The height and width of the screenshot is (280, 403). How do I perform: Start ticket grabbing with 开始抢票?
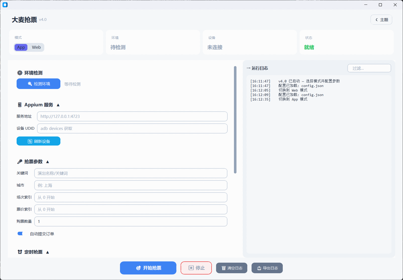(x=148, y=268)
